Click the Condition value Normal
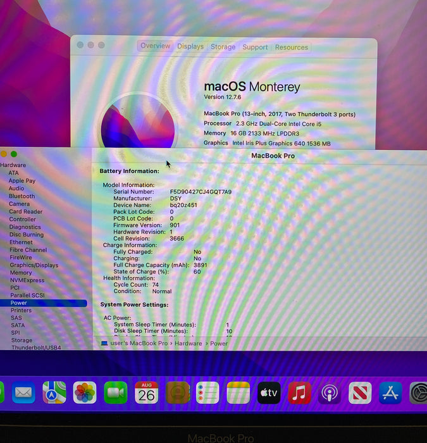The width and height of the screenshot is (427, 443). coord(162,291)
